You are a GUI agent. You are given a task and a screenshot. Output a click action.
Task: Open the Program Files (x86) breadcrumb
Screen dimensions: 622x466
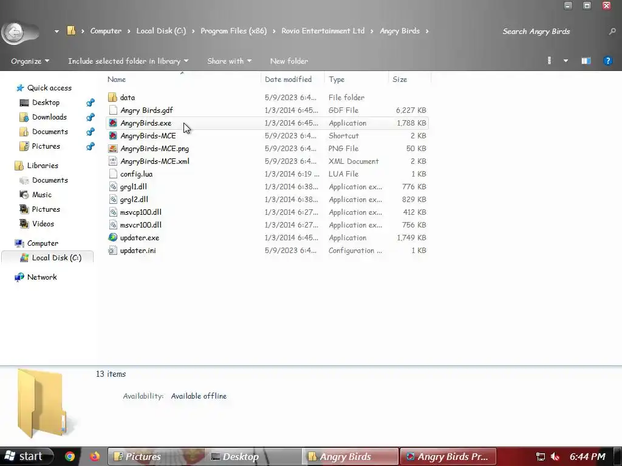point(234,31)
